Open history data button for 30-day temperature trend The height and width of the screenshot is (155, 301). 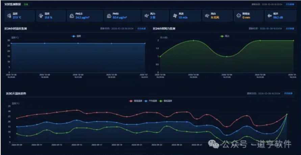288,94
